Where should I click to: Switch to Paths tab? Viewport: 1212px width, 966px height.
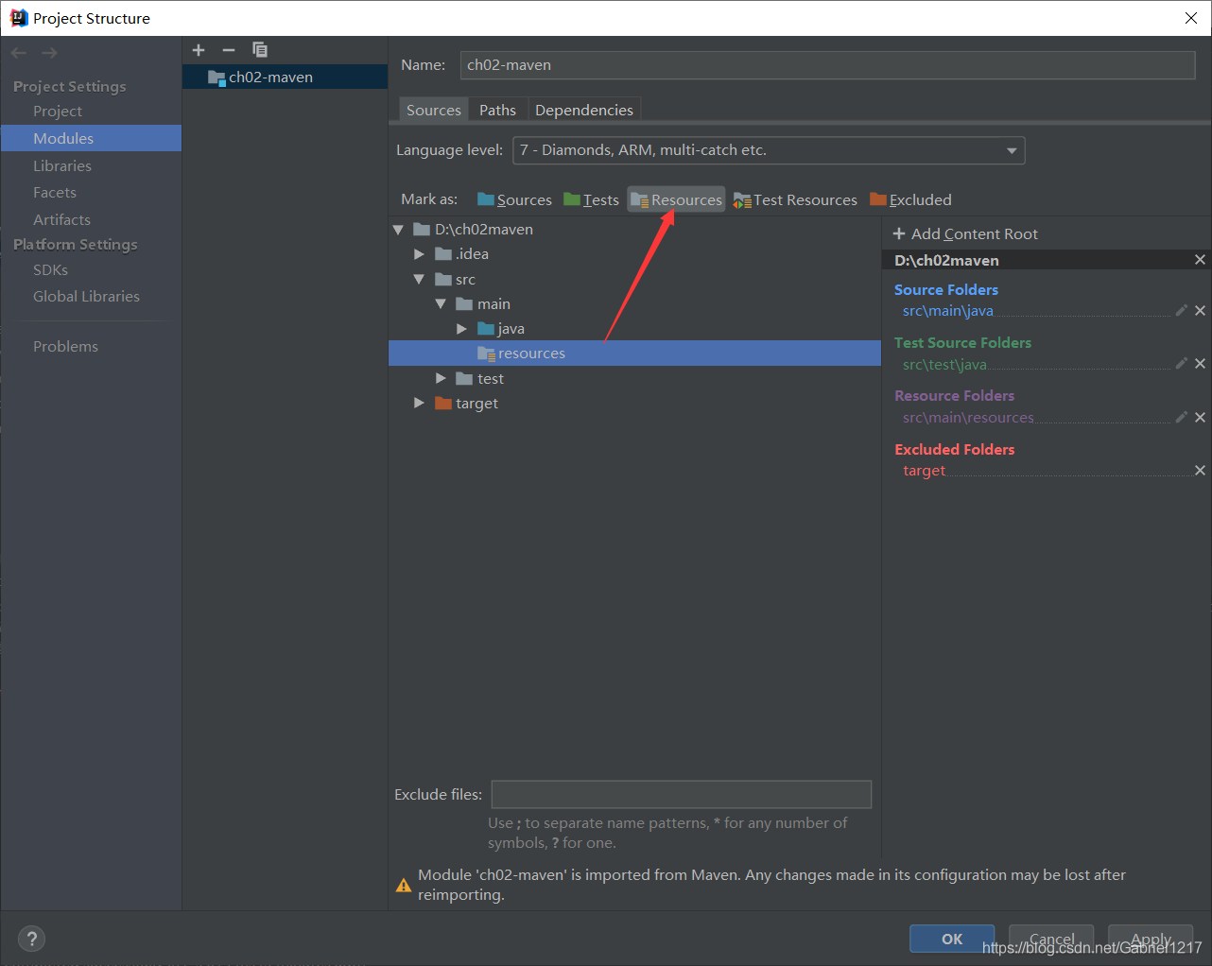point(497,110)
